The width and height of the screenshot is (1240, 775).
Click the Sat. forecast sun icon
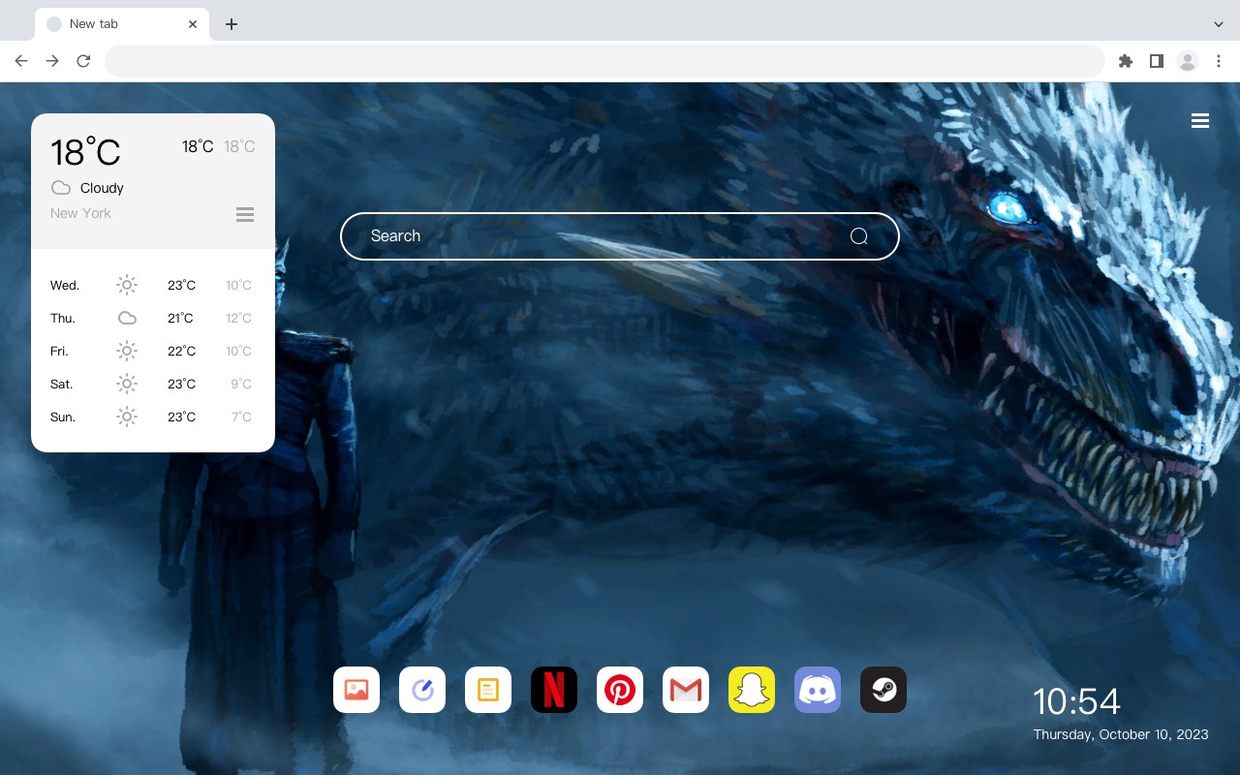(x=127, y=384)
